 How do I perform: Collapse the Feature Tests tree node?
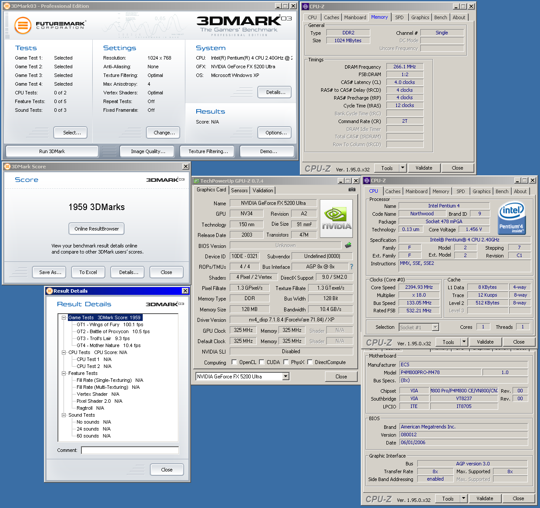(x=64, y=373)
